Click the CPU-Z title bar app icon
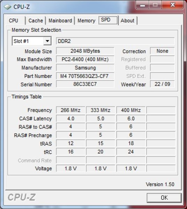187x209 pixels. (x=7, y=7)
